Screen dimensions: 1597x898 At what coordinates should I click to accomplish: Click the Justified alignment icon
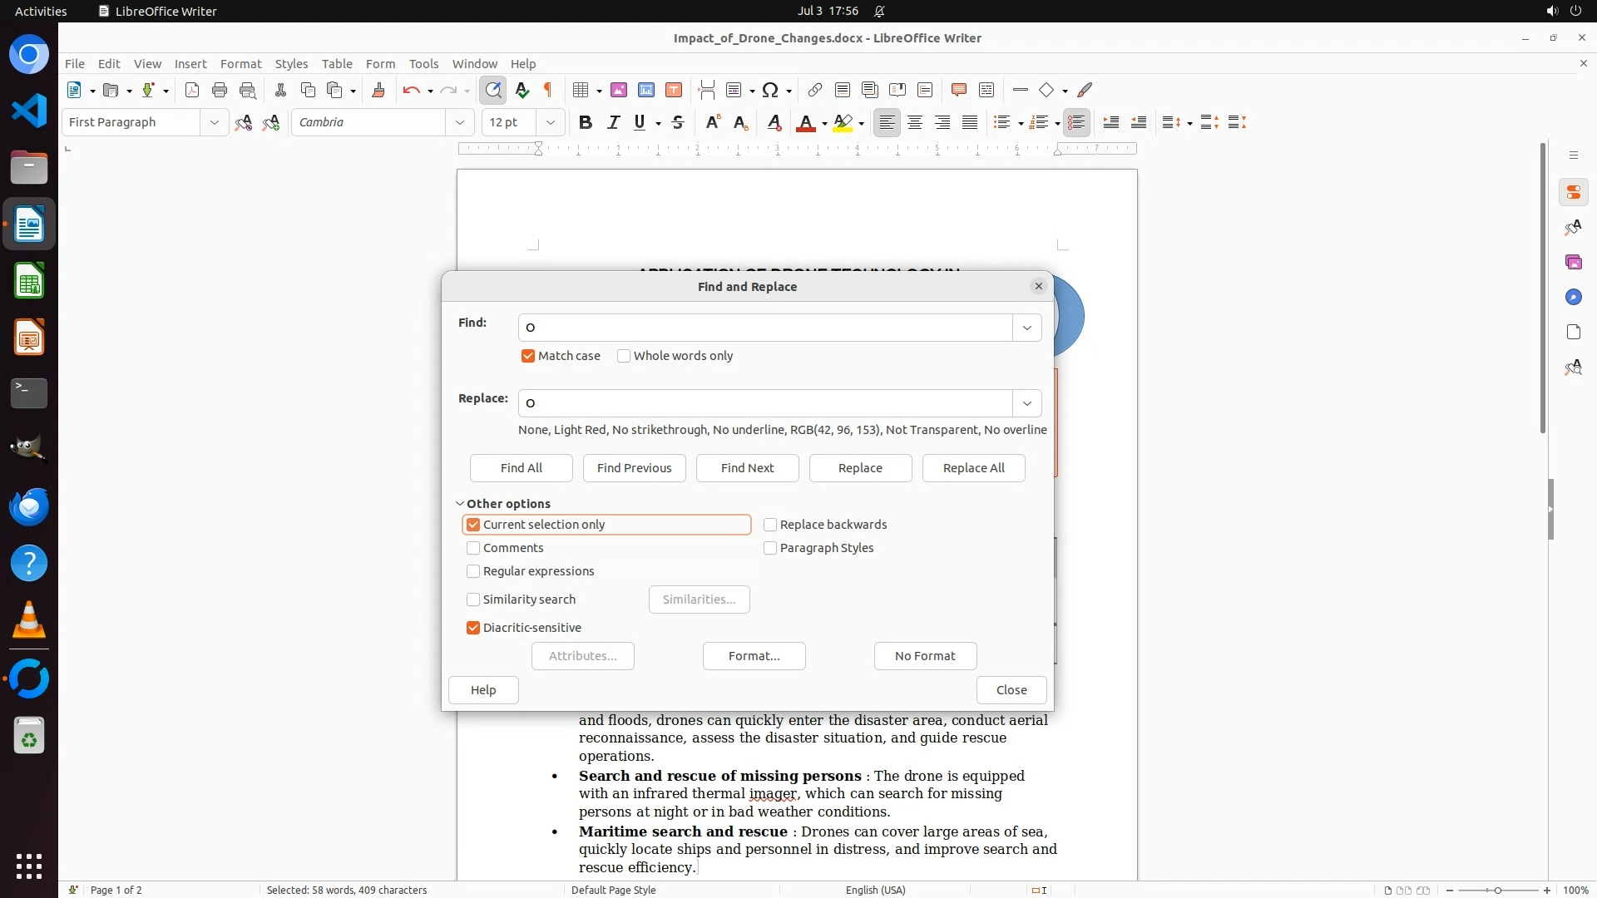click(x=970, y=122)
